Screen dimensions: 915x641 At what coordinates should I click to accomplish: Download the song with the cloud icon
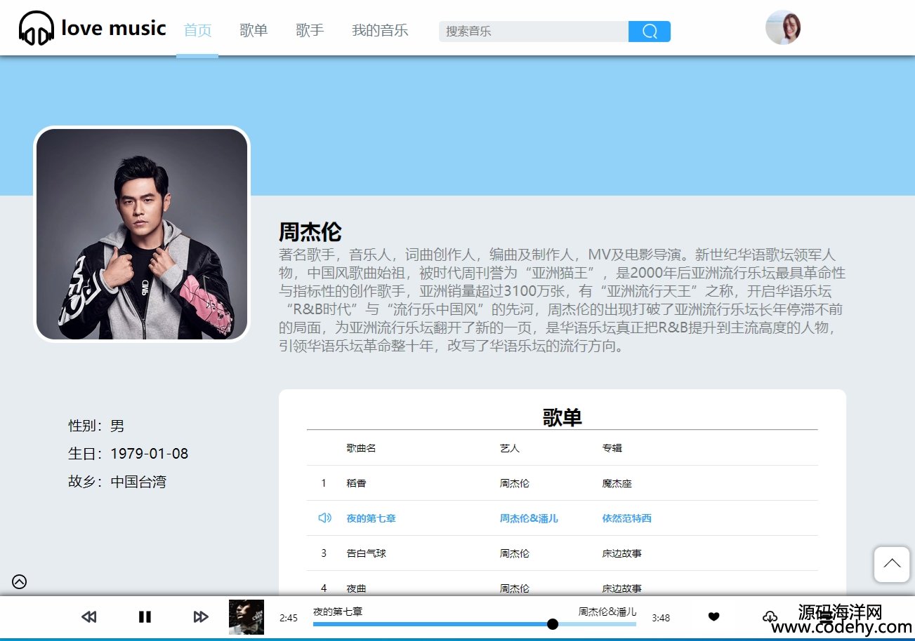coord(770,617)
